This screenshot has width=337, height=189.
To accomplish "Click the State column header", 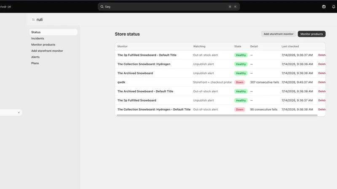I will tap(238, 46).
